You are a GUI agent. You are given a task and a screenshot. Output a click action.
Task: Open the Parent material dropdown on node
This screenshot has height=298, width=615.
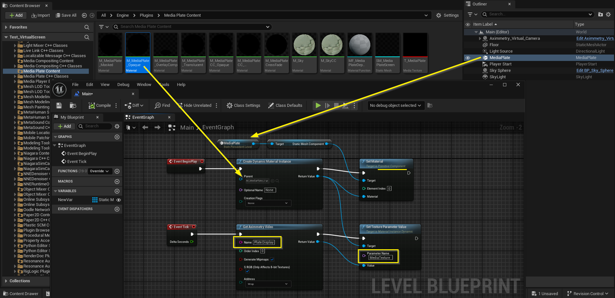coord(257,181)
